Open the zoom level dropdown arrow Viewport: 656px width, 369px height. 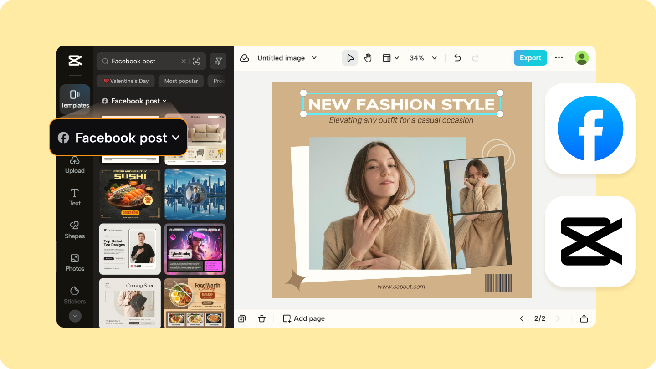[435, 58]
